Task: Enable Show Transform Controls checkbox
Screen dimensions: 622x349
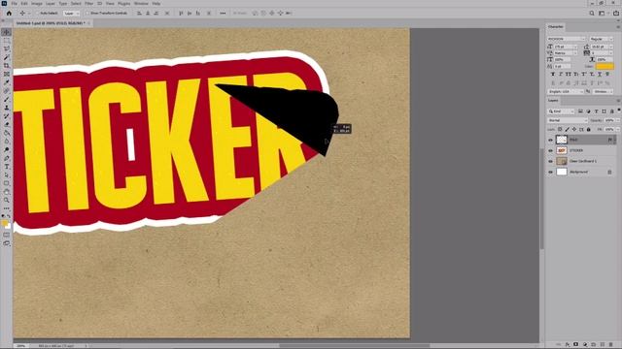Action: 88,13
